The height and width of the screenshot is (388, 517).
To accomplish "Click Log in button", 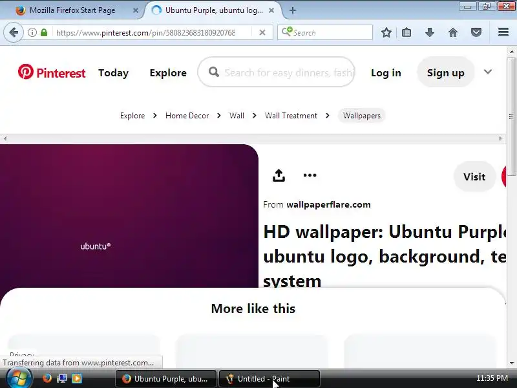I will click(386, 72).
